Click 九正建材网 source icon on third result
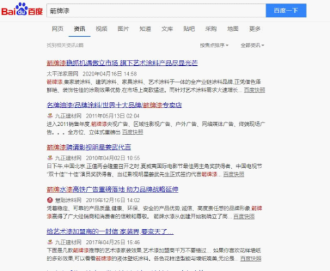Viewport: 330px width, 271px height. pos(50,158)
